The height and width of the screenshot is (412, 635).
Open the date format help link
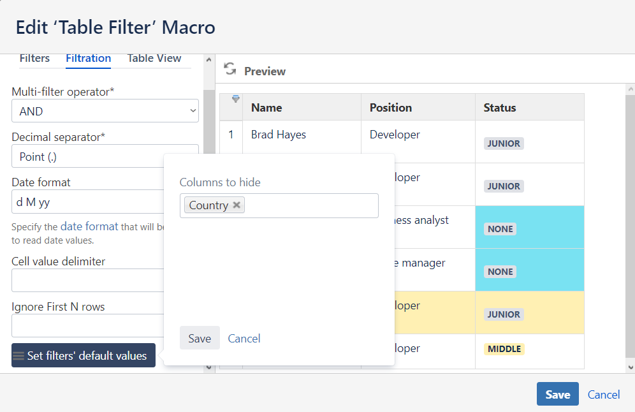tap(89, 226)
